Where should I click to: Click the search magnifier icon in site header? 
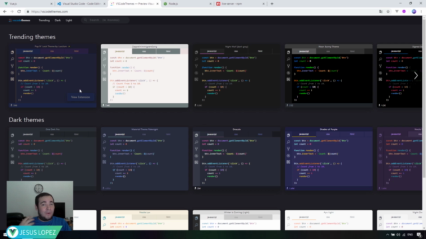click(85, 20)
